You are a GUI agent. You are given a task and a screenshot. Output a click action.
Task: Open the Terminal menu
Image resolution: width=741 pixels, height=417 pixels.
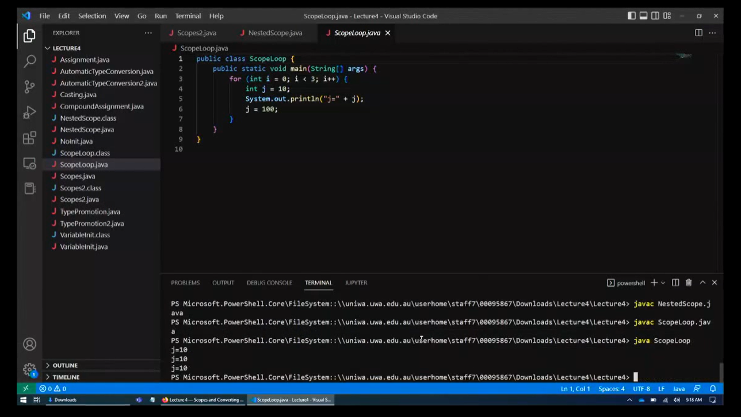[x=188, y=16]
